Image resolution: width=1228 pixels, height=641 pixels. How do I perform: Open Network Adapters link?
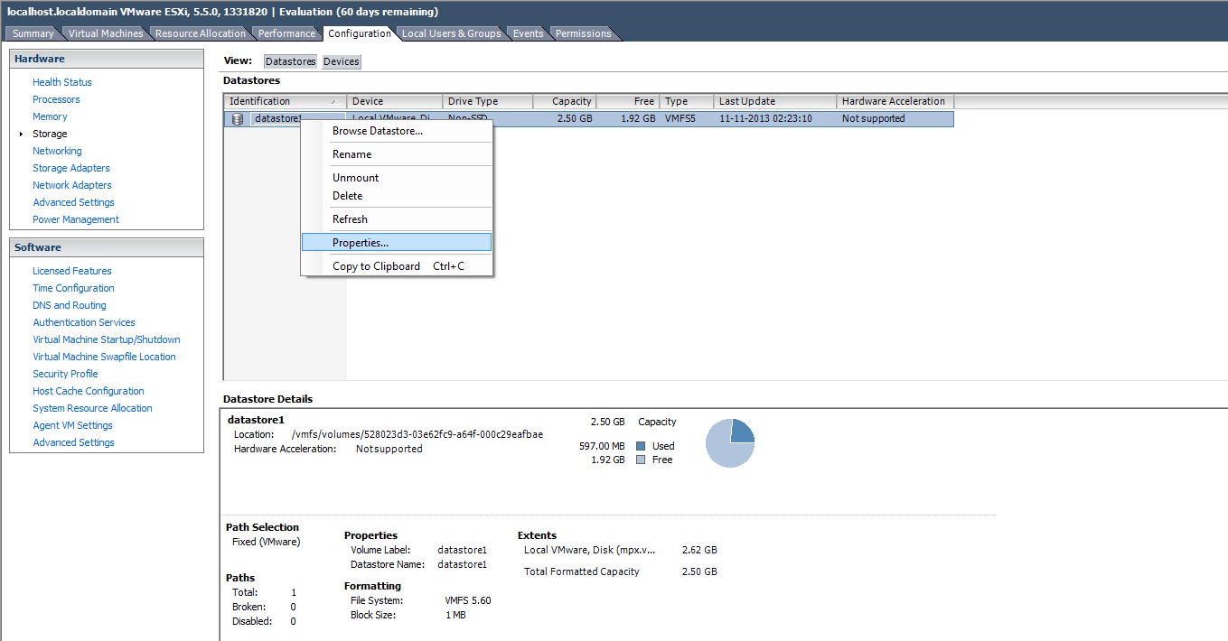[72, 185]
